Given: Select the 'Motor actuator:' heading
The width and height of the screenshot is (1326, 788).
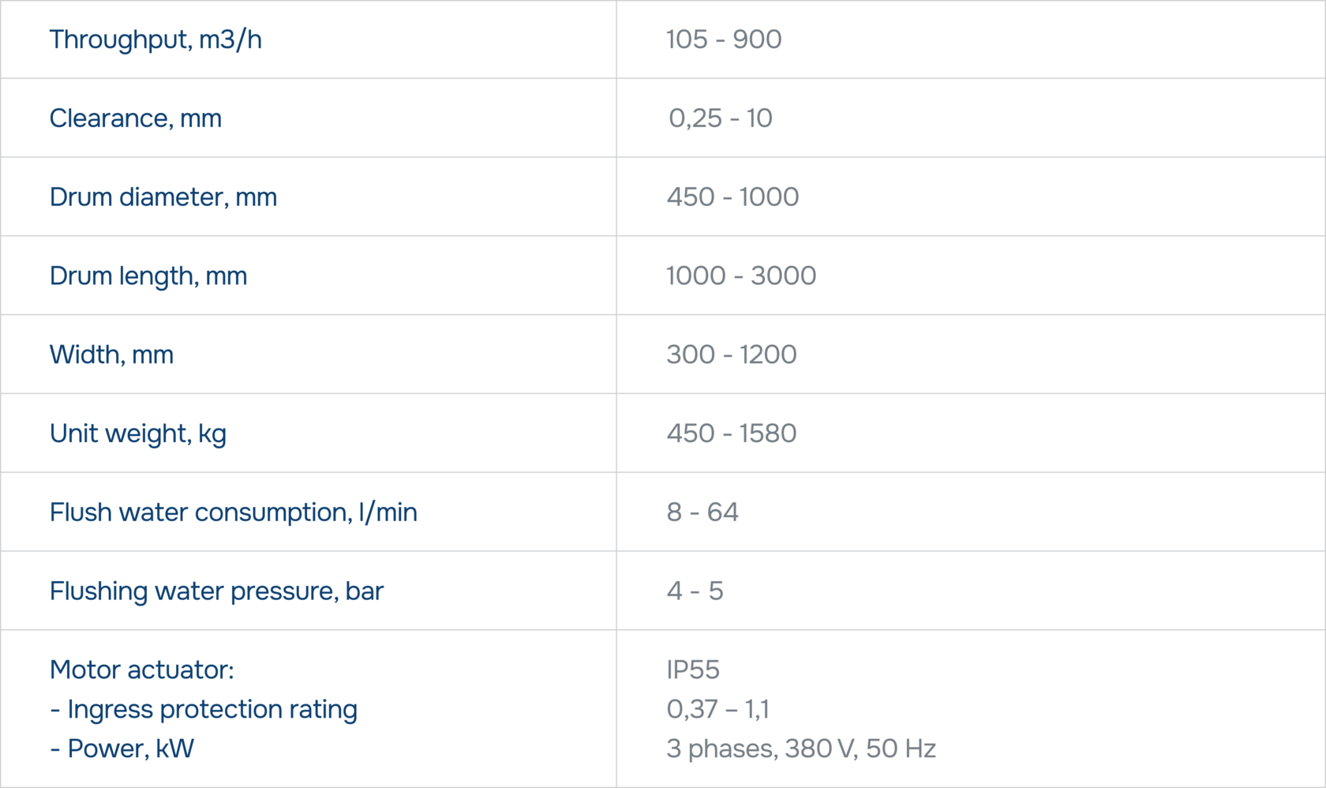Looking at the screenshot, I should (142, 670).
